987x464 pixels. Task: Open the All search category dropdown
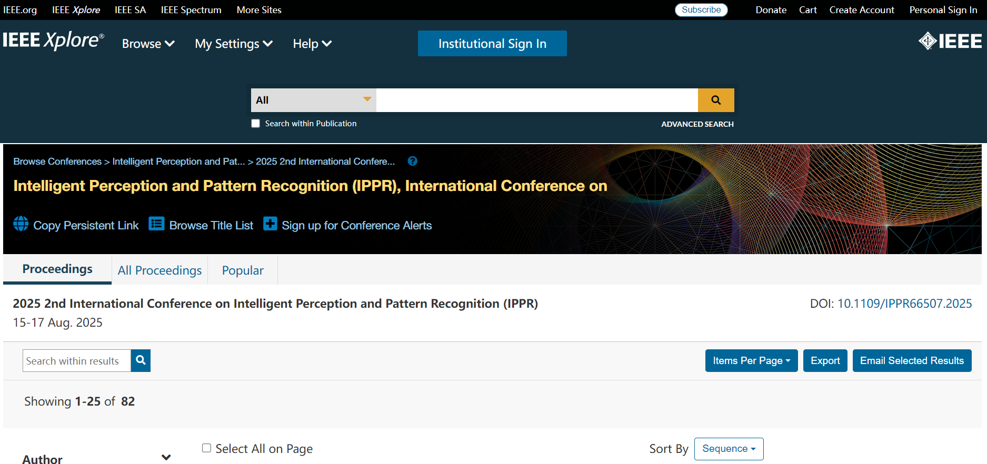tap(313, 100)
